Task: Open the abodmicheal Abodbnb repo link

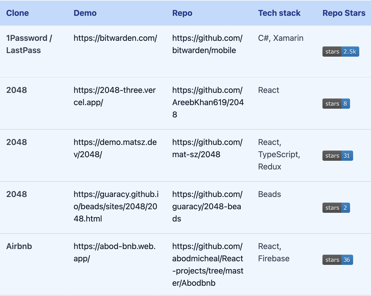Action: tap(208, 265)
